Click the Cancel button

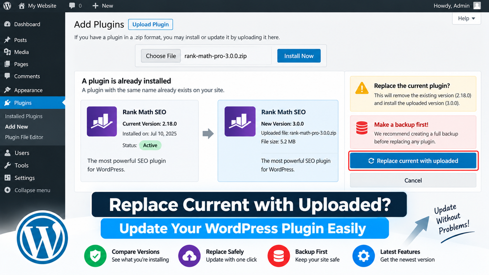[413, 180]
